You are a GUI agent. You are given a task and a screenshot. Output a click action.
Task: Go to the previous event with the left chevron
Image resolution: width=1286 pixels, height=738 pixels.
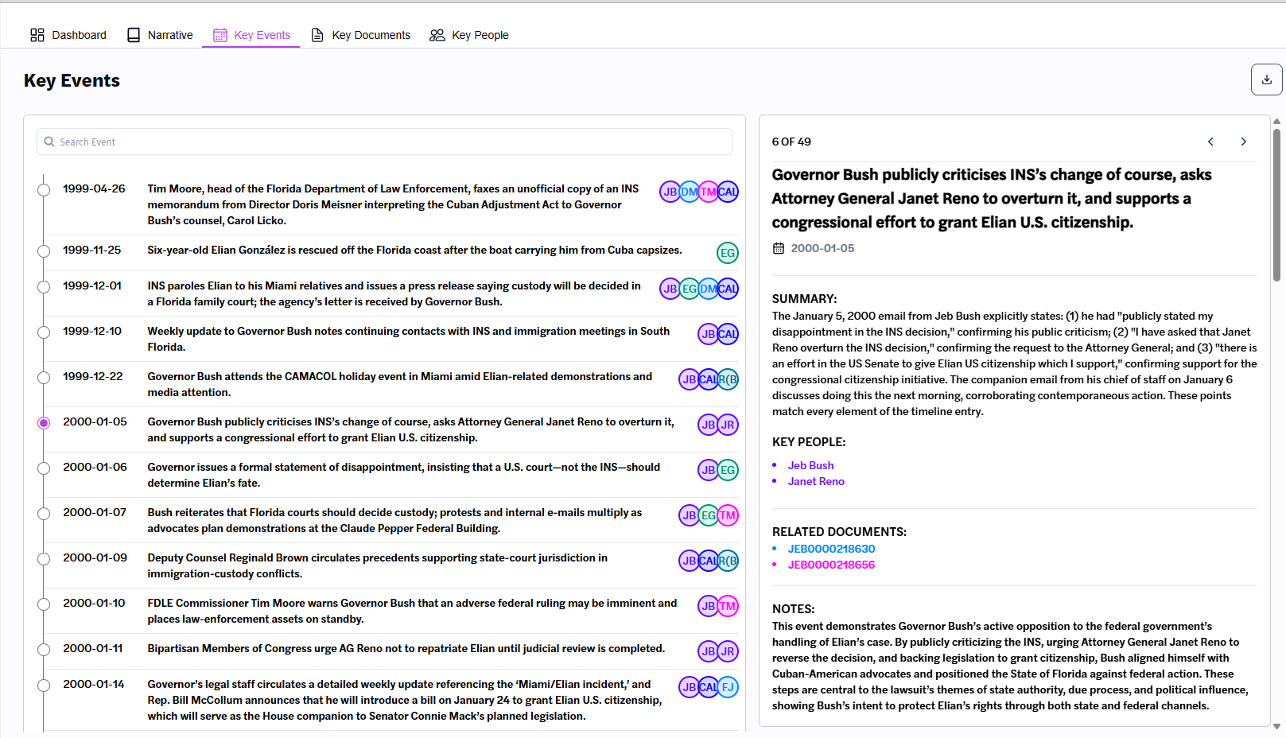click(x=1210, y=141)
